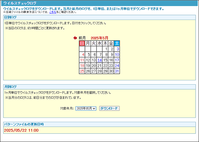Select Saturday day 3 in calendar

pos(117,49)
